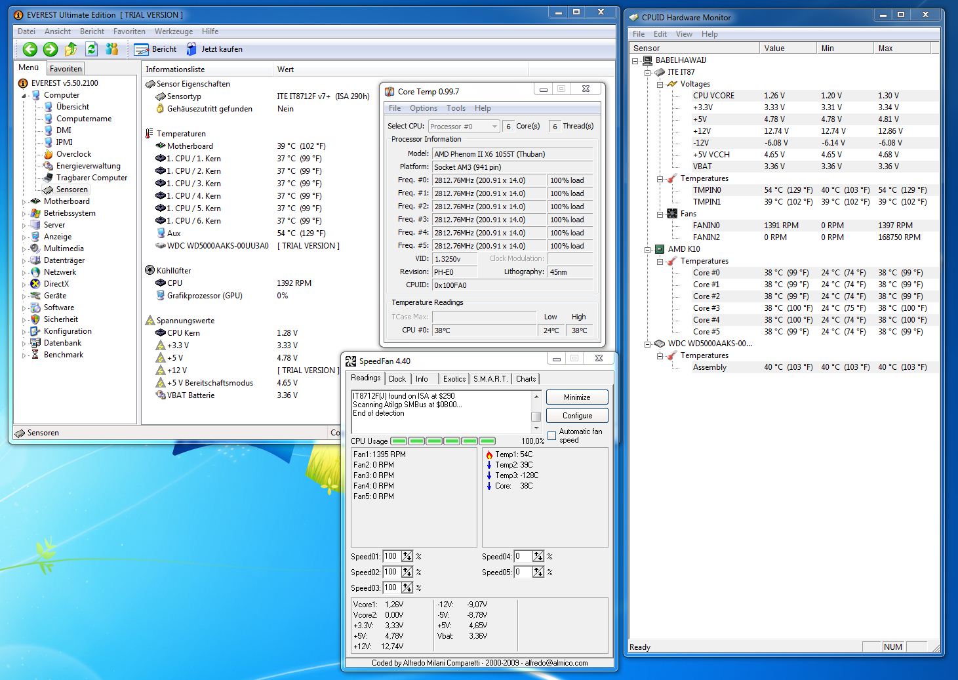Collapse the Fans group in Hardware Monitor

tap(660, 214)
